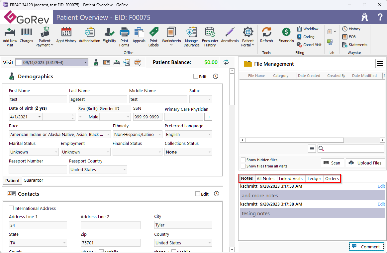Open Print Forms
Screen dimensions: 387x253
(x=124, y=37)
